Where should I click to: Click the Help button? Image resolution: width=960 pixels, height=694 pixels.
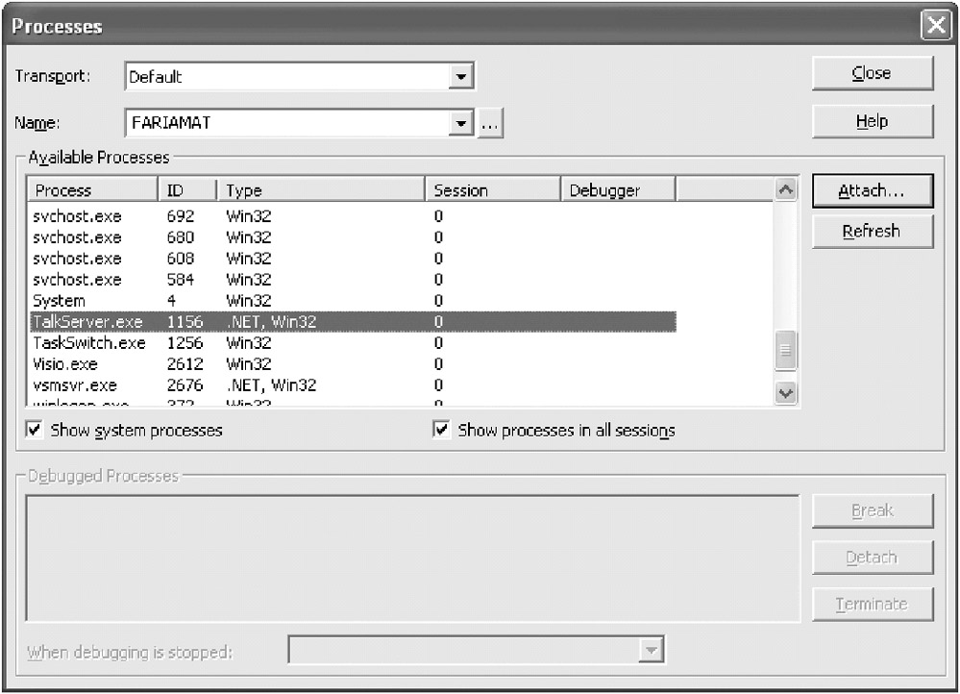tap(872, 122)
